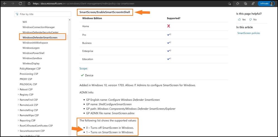Click the red X for Home edition
The width and height of the screenshot is (278, 137).
tap(169, 26)
